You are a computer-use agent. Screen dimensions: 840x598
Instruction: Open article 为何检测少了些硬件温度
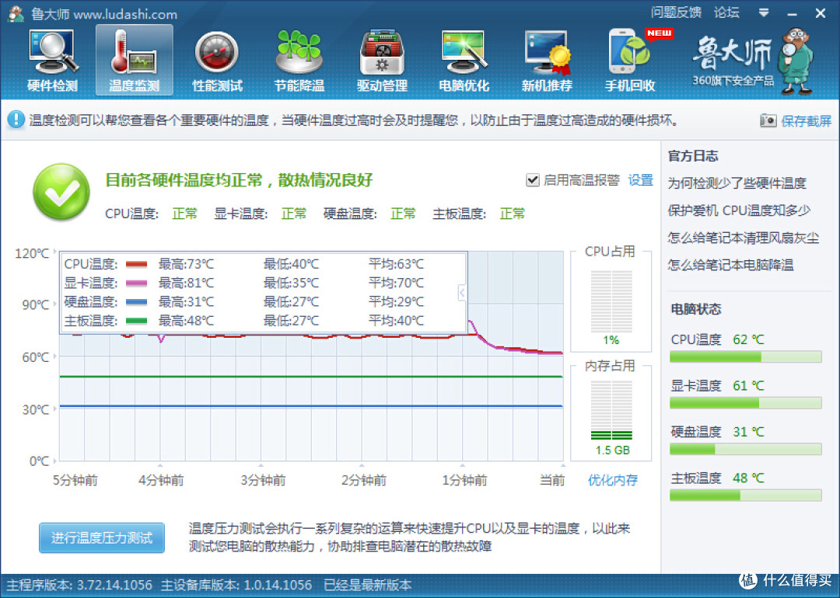click(737, 183)
